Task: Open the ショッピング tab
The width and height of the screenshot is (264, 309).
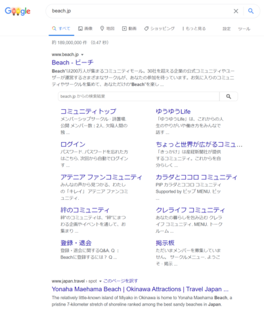Action: coord(160,28)
